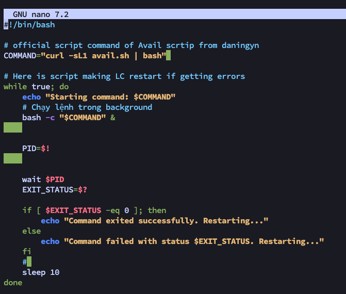Click the comment '# Chạy lệnh trong background'
This screenshot has height=294, width=346.
87,107
